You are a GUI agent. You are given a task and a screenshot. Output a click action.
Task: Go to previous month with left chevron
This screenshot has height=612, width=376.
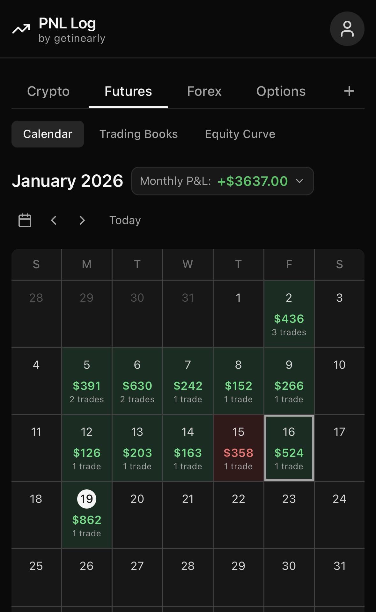(54, 220)
